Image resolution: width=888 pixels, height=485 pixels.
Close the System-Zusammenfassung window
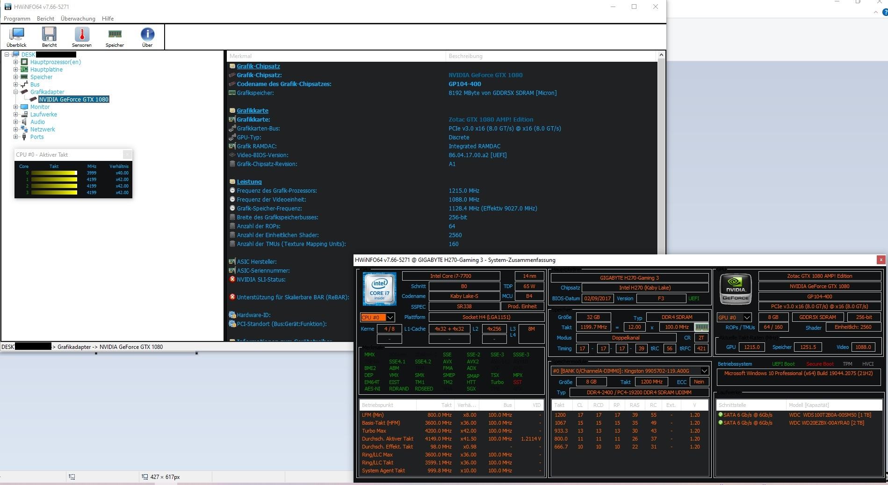(x=881, y=260)
